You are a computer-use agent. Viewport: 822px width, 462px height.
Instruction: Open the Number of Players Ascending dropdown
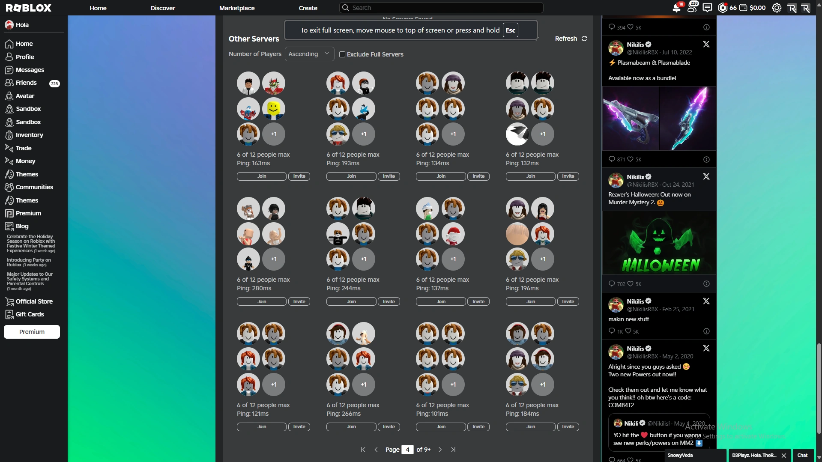click(x=309, y=54)
